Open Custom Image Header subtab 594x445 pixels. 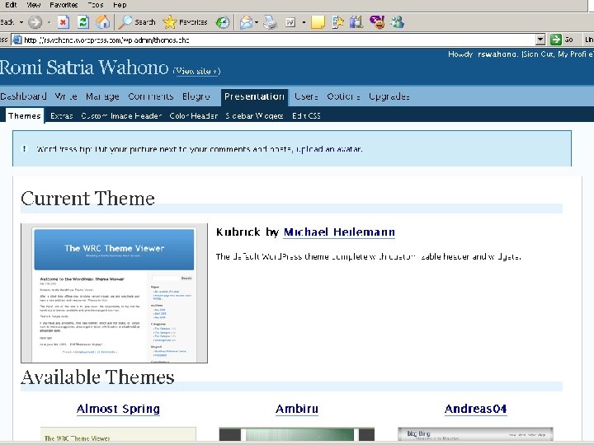(121, 116)
